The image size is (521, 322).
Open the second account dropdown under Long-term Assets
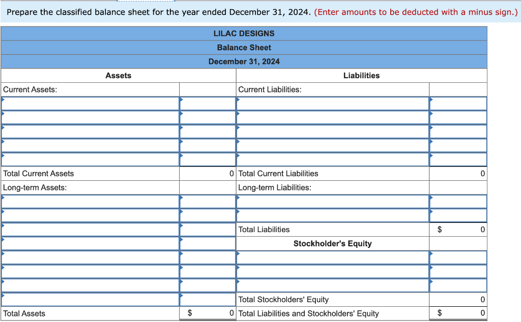(90, 215)
